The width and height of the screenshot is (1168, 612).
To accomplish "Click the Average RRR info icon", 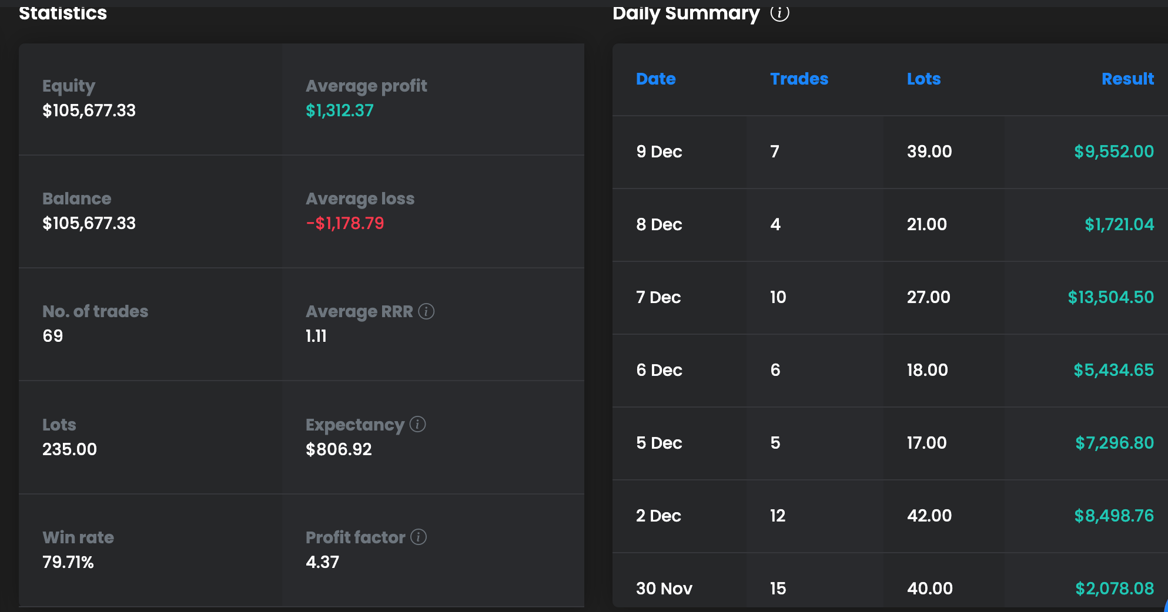I will pos(426,311).
